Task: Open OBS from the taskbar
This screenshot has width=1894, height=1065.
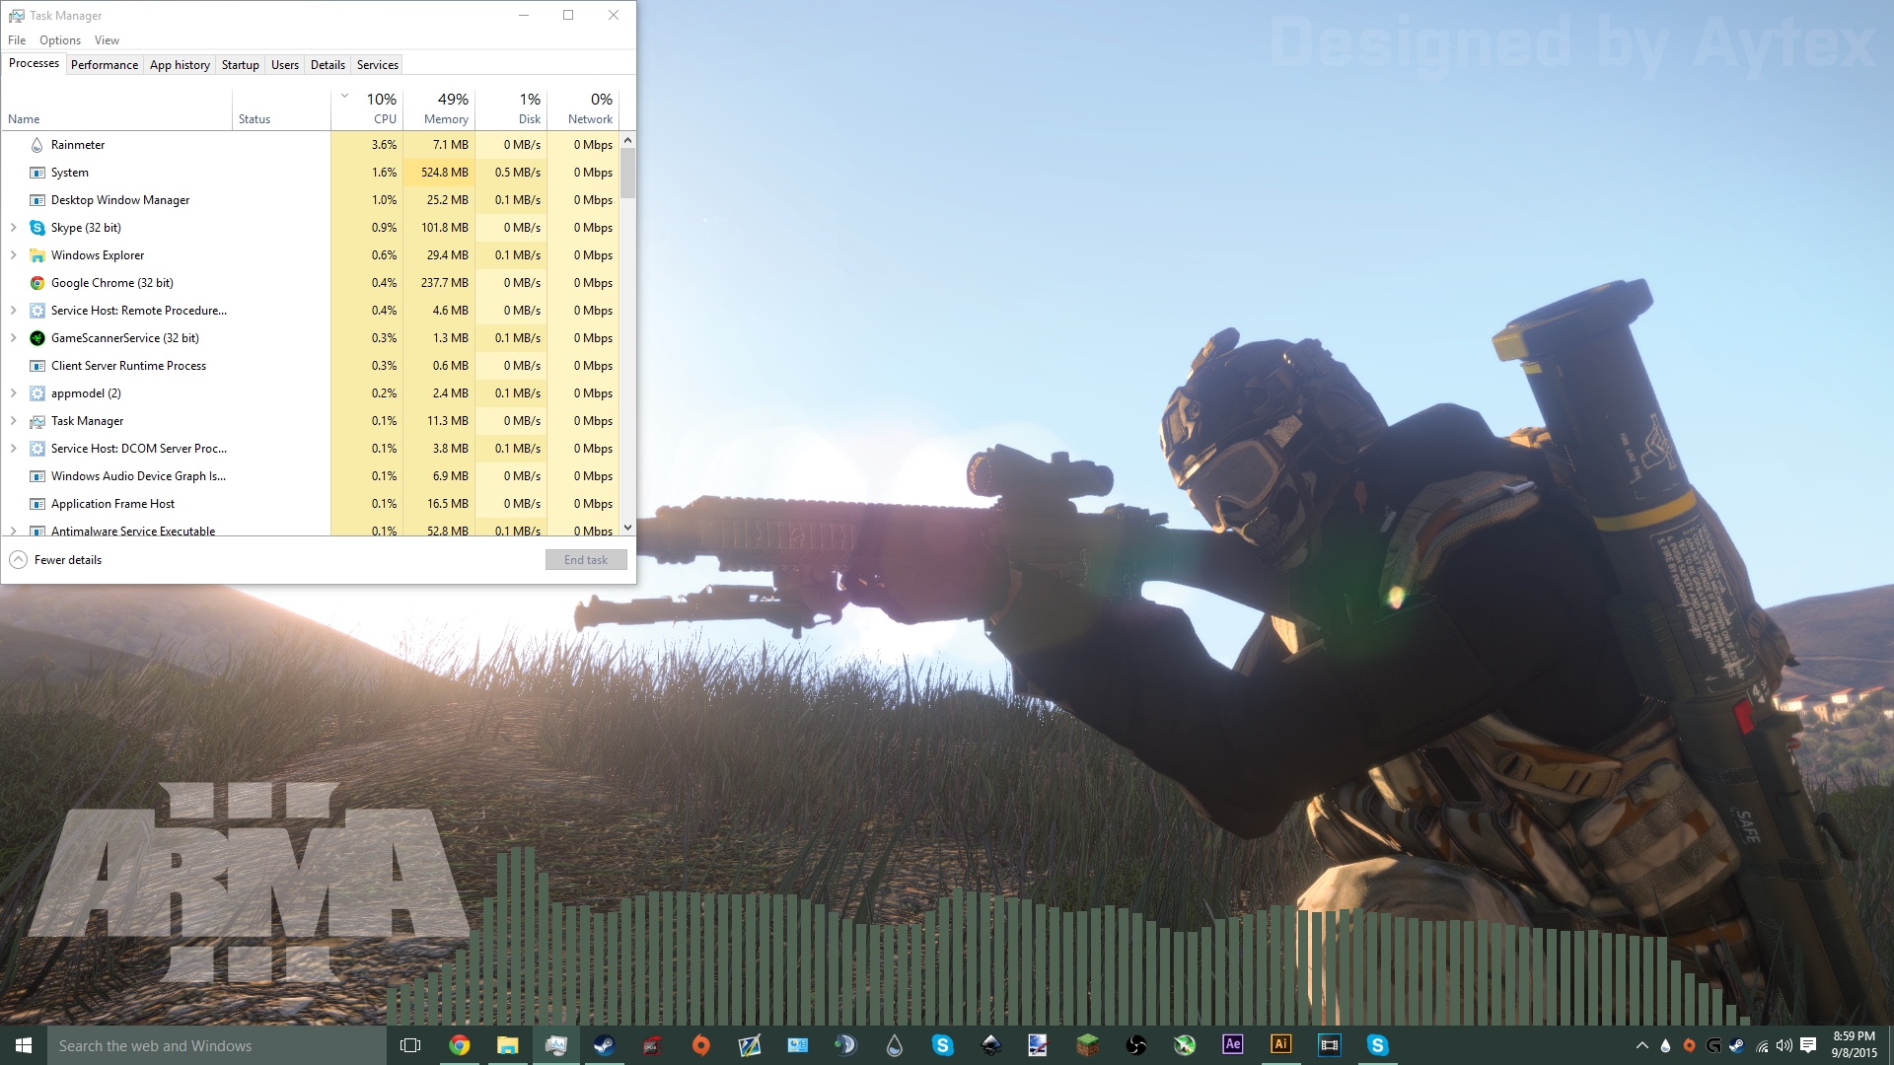Action: coord(1136,1045)
